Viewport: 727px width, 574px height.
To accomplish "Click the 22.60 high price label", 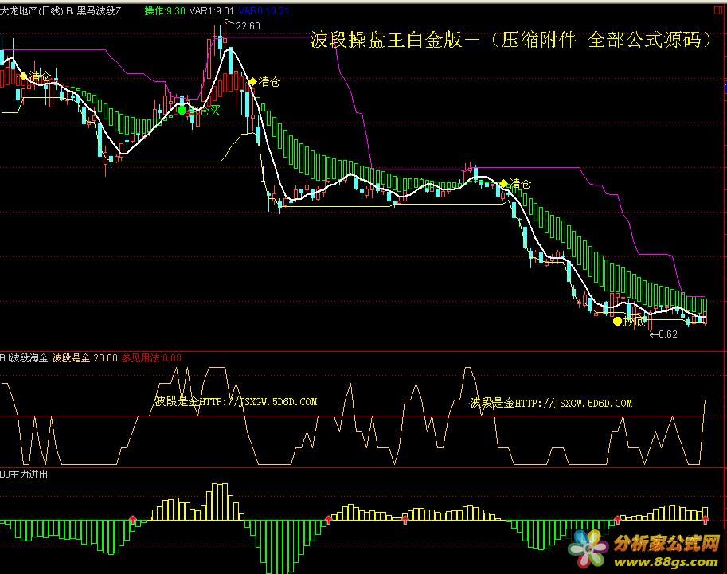I will pos(248,26).
